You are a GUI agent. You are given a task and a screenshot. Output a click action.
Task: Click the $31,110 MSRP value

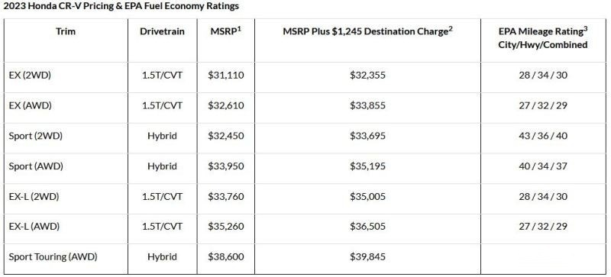coord(225,76)
